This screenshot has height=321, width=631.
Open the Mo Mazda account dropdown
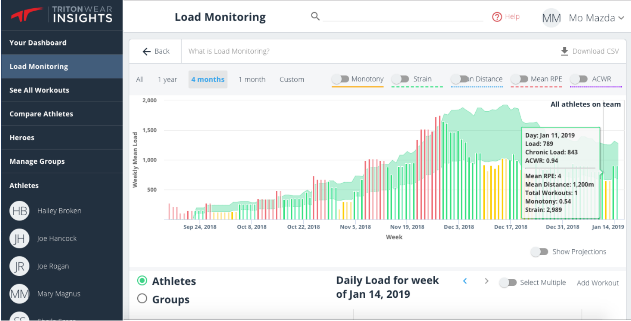pyautogui.click(x=621, y=18)
